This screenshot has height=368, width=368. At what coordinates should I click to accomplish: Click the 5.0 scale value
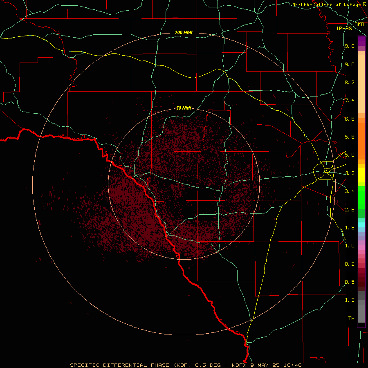(350, 155)
